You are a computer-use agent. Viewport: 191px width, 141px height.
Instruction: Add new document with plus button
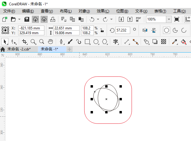tap(69, 49)
